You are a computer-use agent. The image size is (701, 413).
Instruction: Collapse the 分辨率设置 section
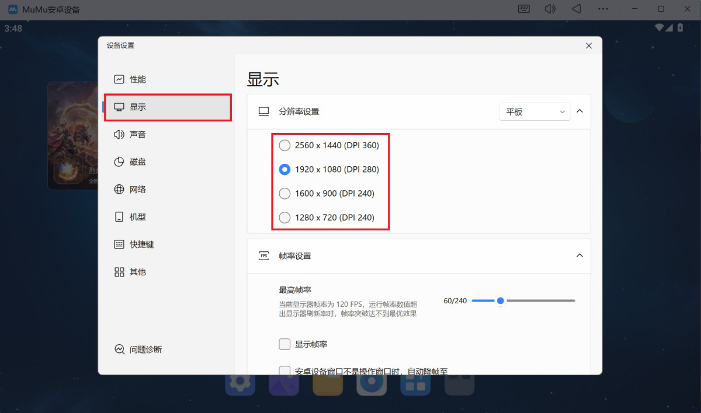point(579,111)
